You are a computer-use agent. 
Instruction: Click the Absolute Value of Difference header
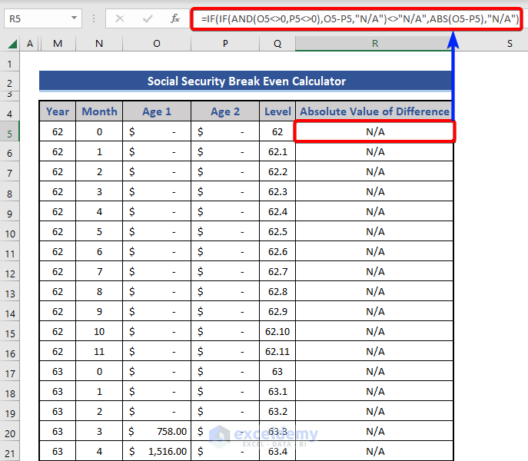click(374, 111)
